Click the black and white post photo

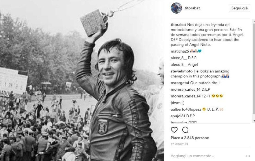coord(82,80)
